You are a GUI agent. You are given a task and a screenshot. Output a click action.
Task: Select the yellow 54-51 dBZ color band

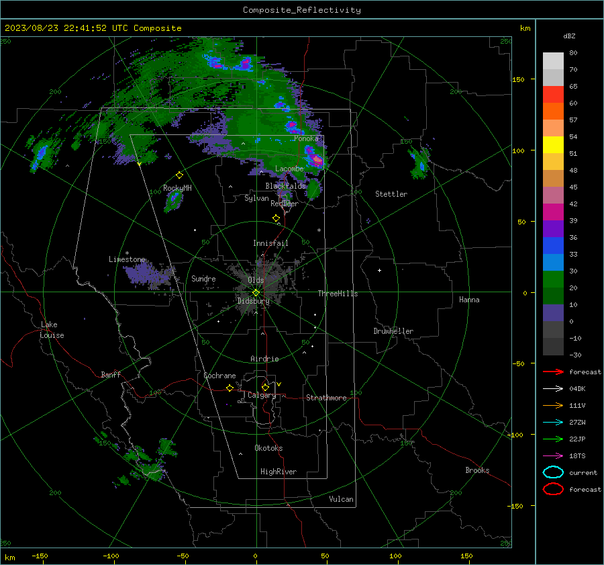(x=553, y=145)
